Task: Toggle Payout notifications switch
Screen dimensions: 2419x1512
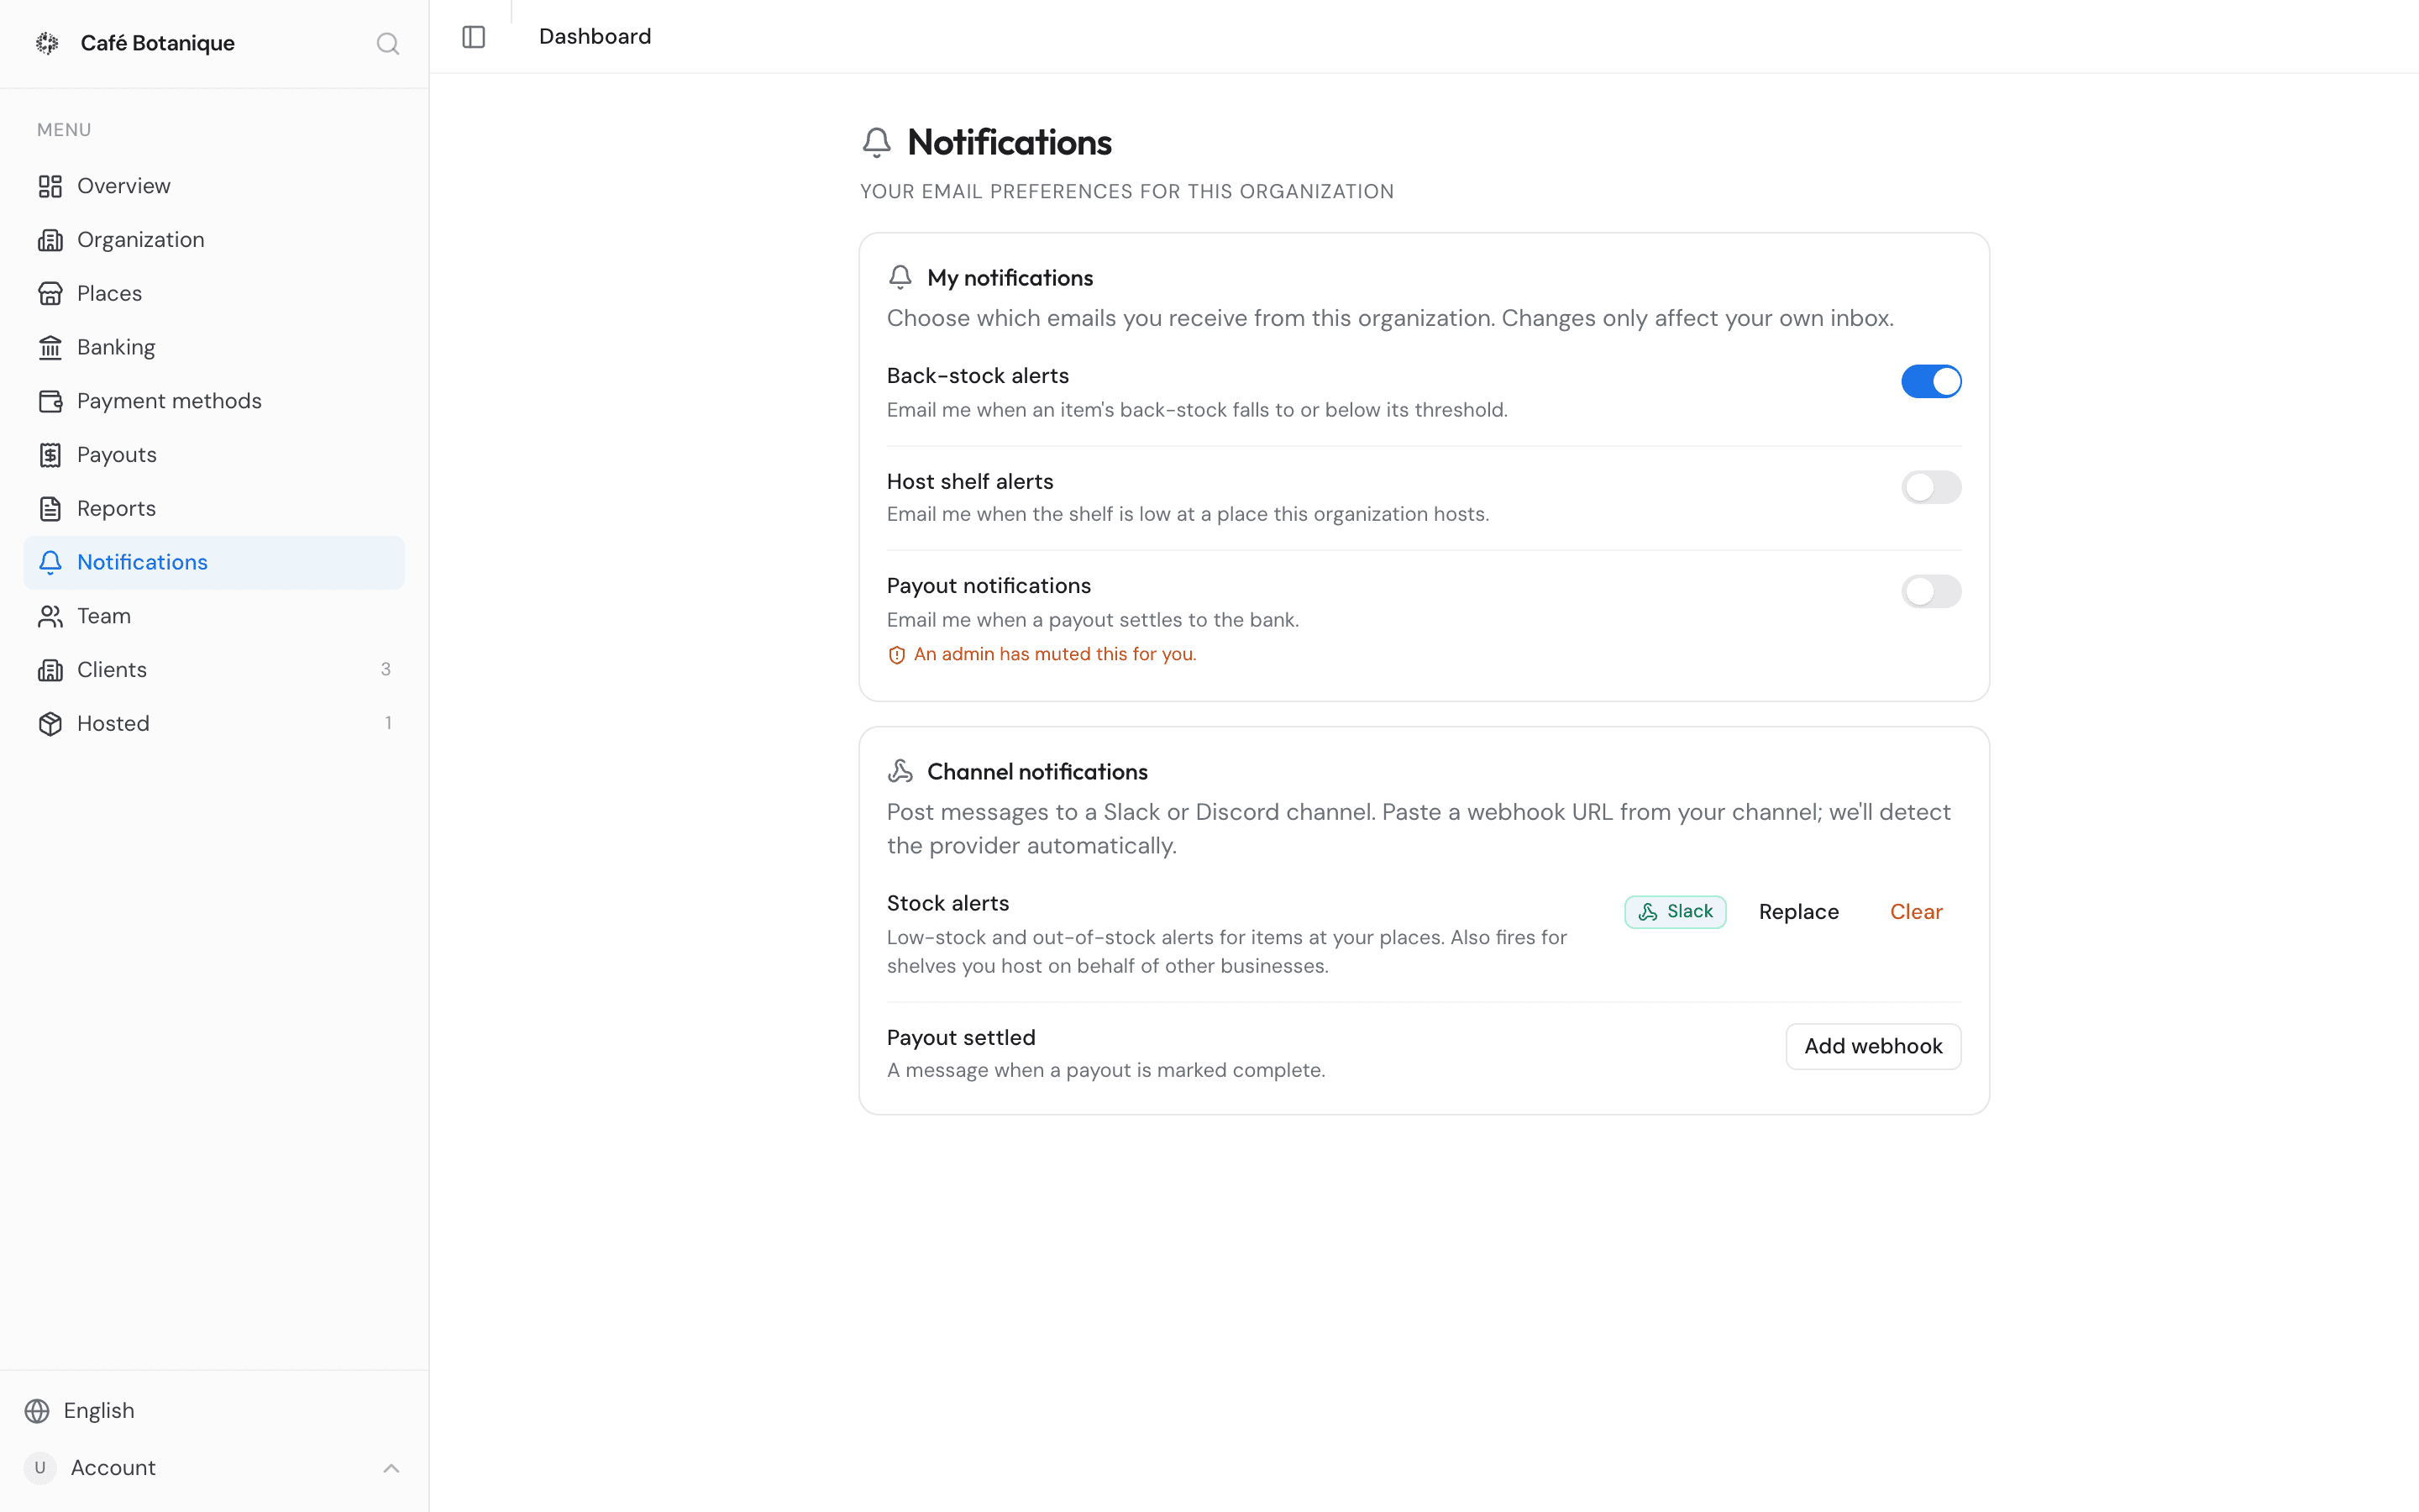Action: [1931, 591]
